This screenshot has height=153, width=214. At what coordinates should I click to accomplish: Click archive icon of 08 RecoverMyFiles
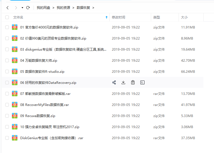(15, 105)
